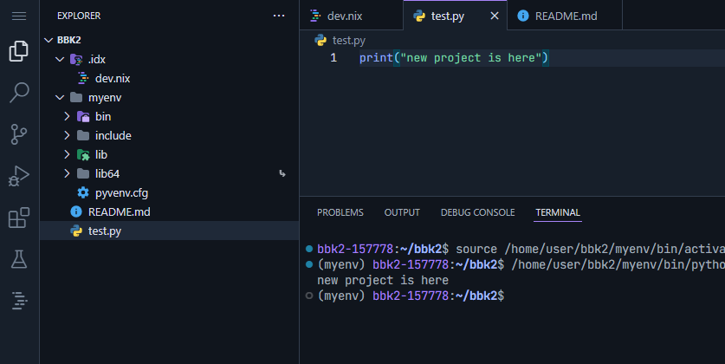
Task: Place cursor in the print statement code
Action: coord(454,58)
